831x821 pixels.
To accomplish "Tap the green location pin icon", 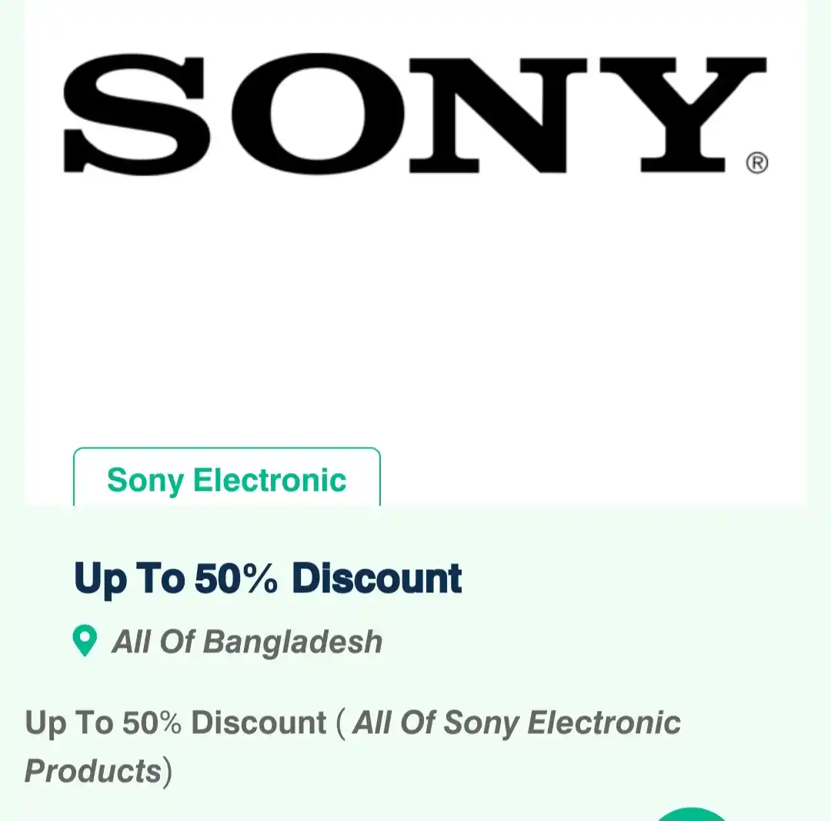I will click(x=85, y=641).
